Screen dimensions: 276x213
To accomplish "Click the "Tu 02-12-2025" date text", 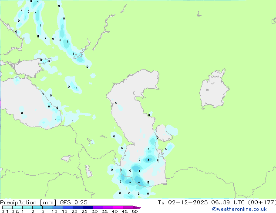I will pos(183,203).
